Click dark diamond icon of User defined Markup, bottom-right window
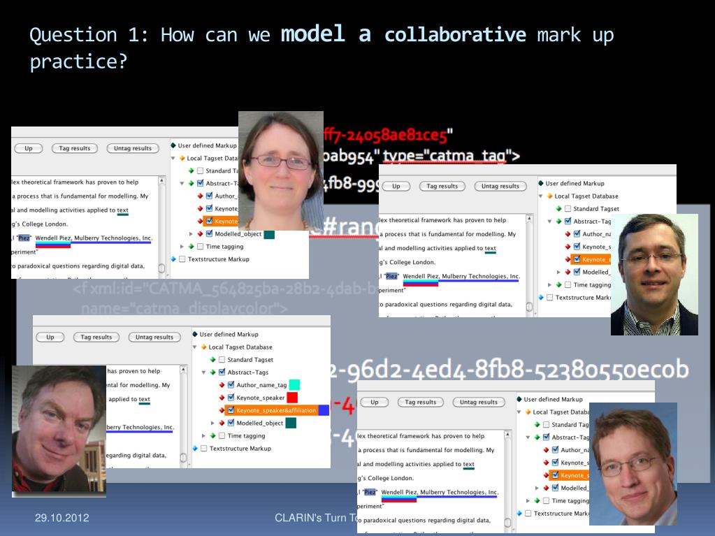715x536 pixels. 519,399
